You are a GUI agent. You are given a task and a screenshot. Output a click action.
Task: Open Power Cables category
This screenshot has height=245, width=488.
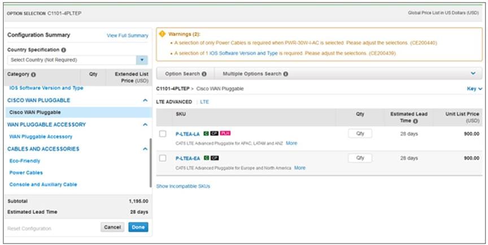[26, 173]
